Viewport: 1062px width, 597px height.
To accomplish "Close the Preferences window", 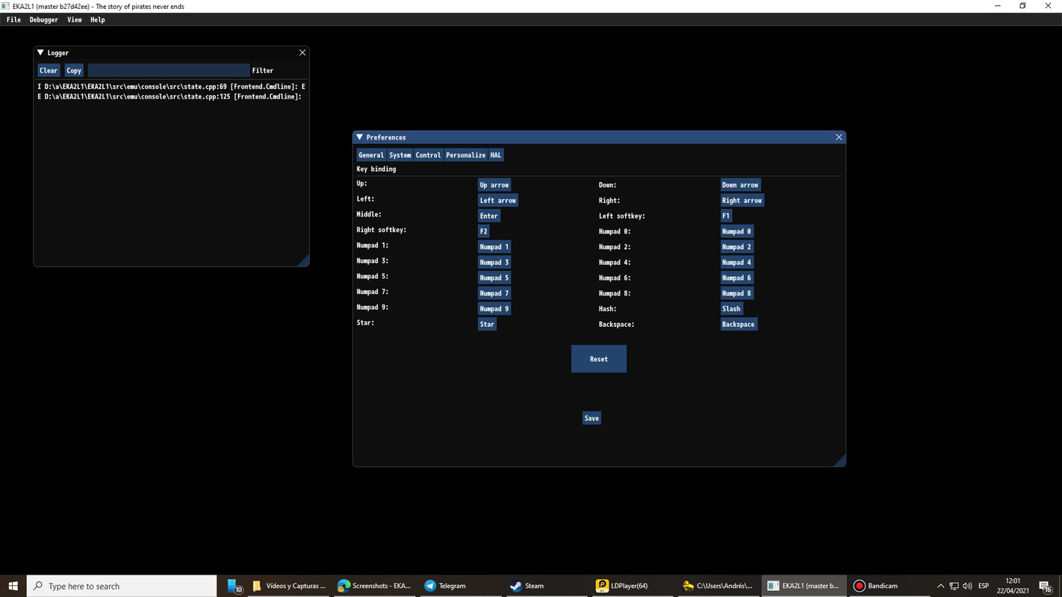I will (x=839, y=137).
